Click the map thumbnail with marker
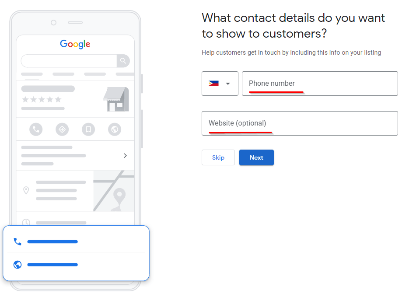This screenshot has height=297, width=402. click(x=114, y=191)
